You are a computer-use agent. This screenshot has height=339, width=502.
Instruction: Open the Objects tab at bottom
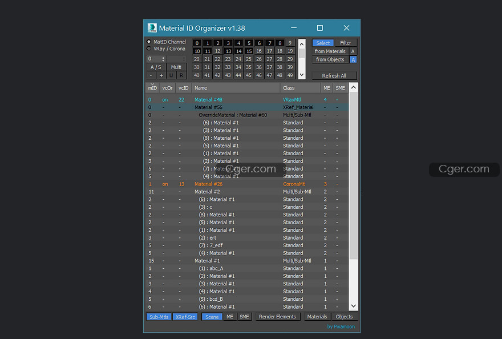pyautogui.click(x=344, y=317)
